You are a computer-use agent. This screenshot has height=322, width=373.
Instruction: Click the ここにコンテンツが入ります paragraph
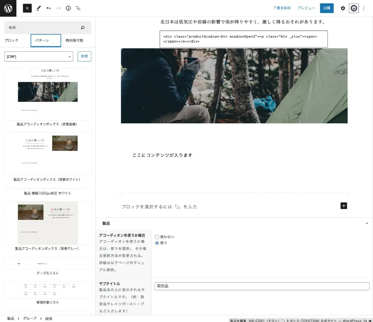click(x=162, y=155)
